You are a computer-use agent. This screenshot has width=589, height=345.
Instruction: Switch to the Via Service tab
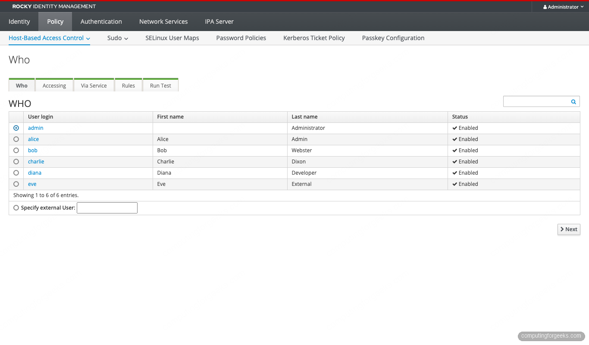(x=94, y=85)
